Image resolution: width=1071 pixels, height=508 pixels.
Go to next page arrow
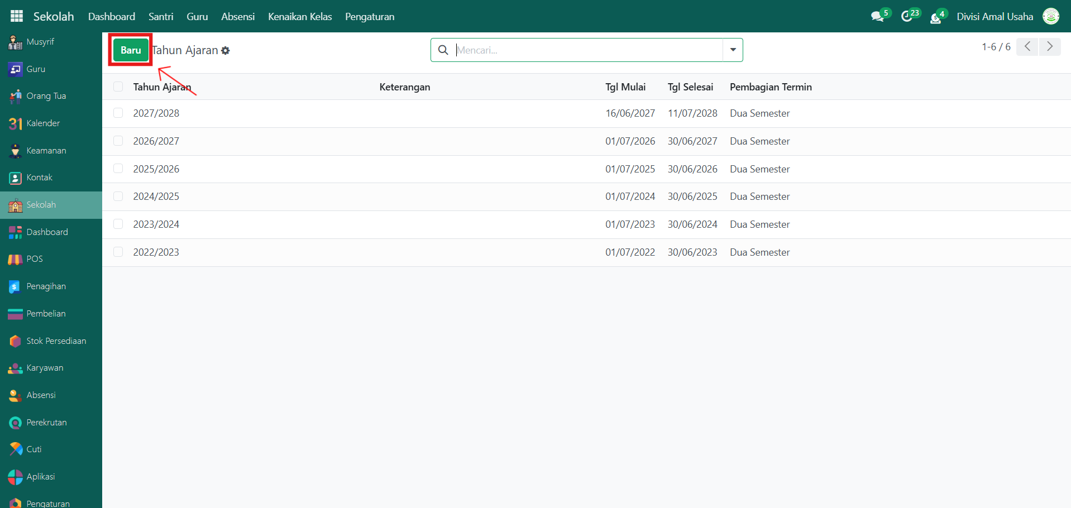(1050, 47)
